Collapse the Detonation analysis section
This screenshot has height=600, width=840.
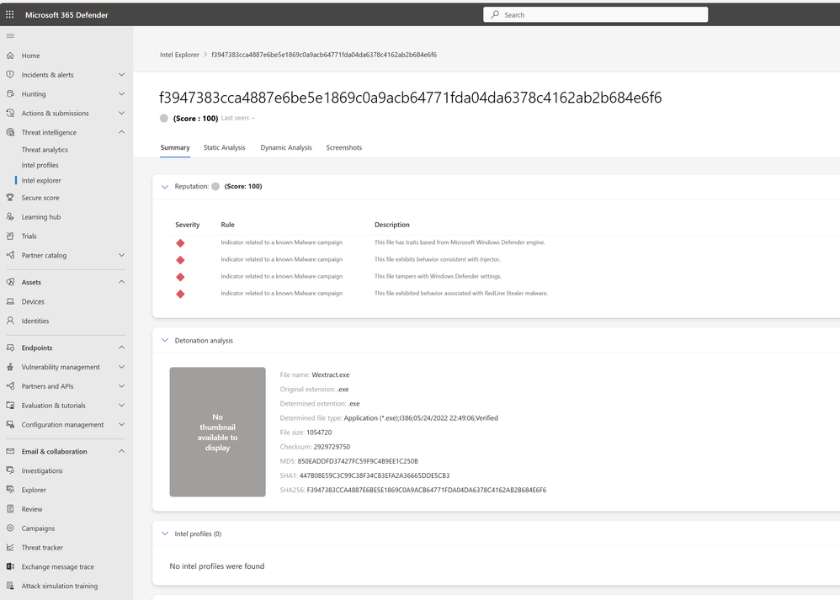click(165, 340)
